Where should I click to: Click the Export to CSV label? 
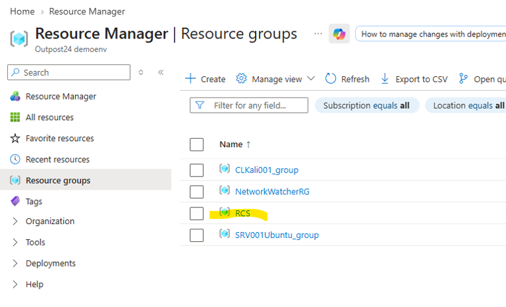coord(422,80)
